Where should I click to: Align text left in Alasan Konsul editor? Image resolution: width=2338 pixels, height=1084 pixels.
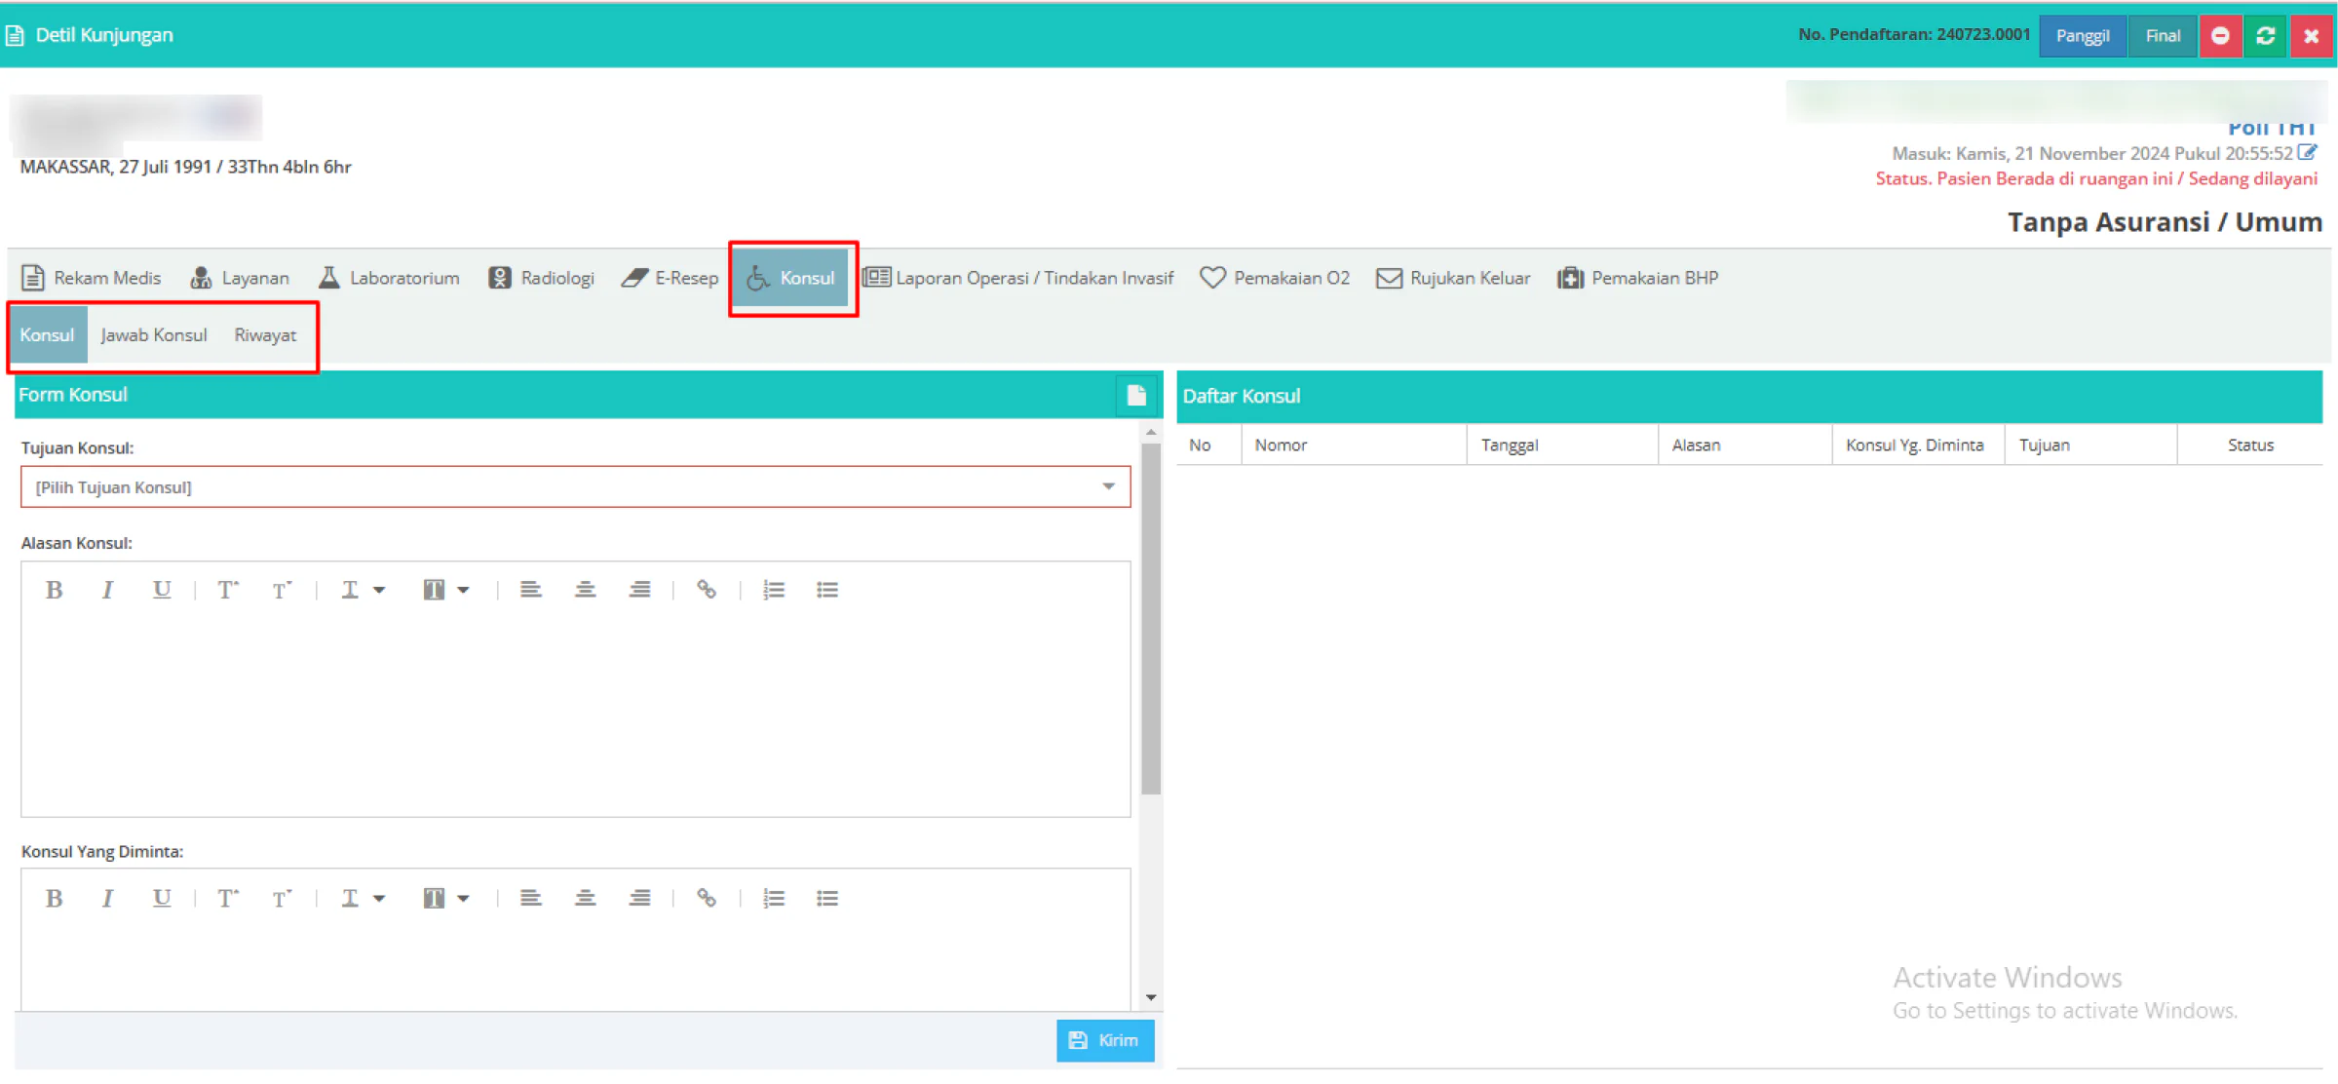530,590
